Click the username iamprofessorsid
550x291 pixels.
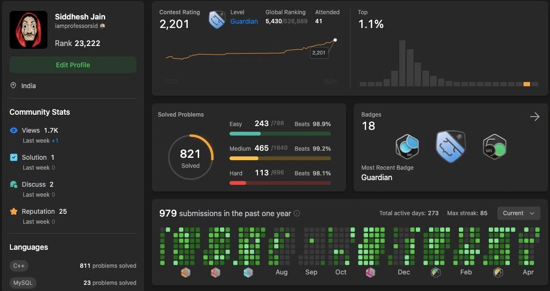76,26
